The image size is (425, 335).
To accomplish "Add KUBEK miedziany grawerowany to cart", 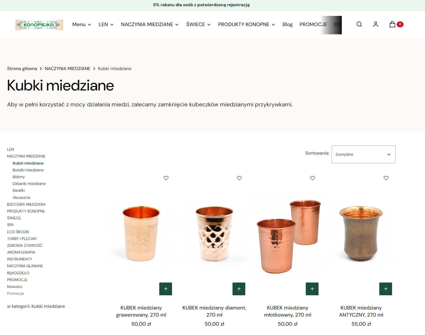I will pos(166,289).
